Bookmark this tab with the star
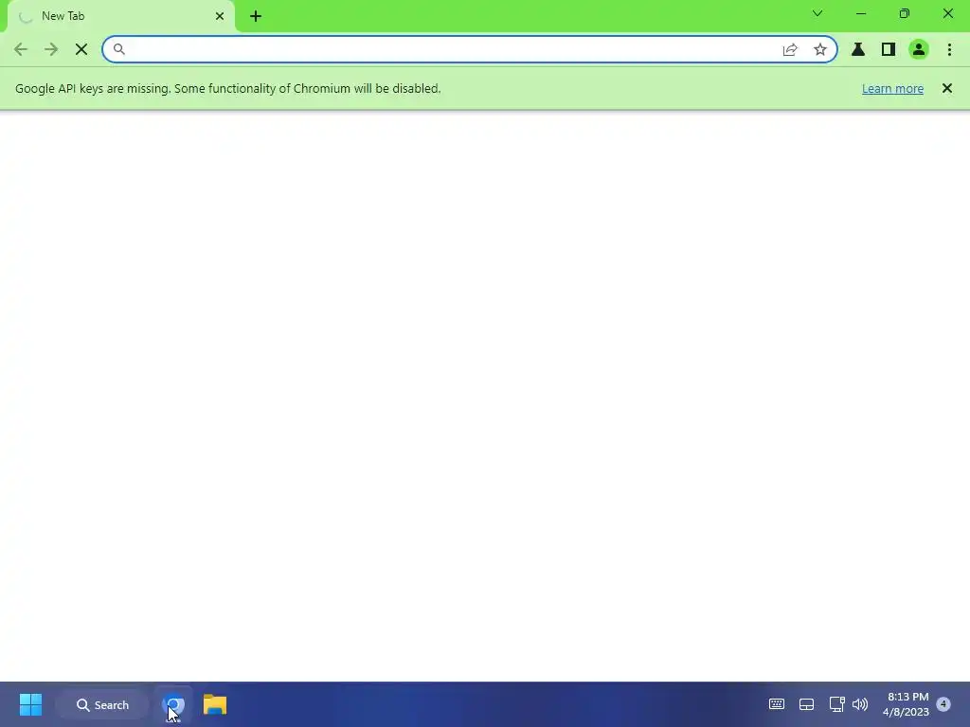The height and width of the screenshot is (727, 970). pos(820,49)
